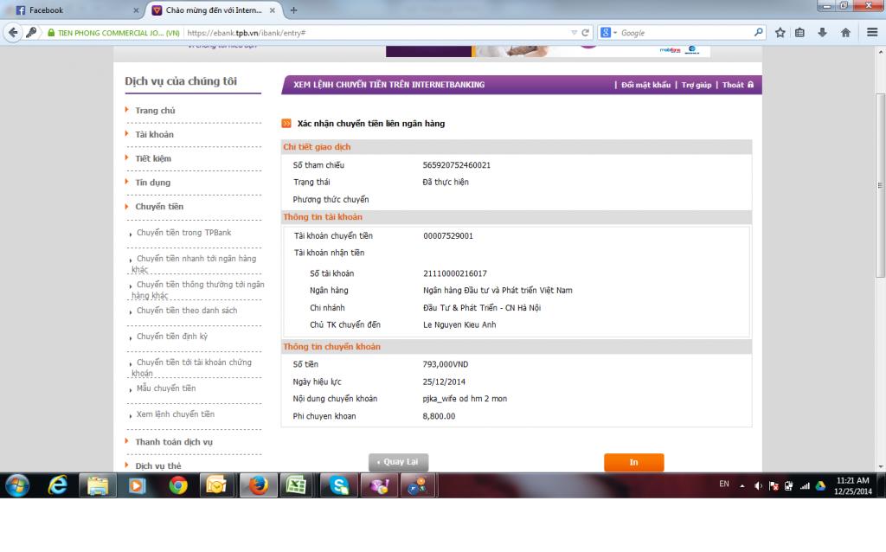Go back with the browser back arrow
Screen dimensions: 886x552
(13, 33)
